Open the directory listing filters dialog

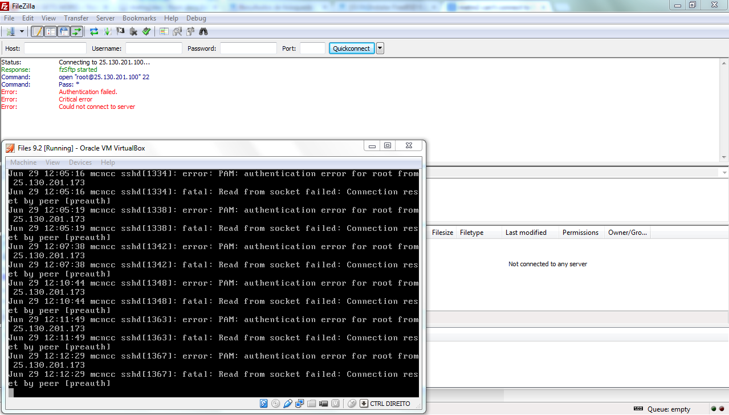[x=164, y=31]
